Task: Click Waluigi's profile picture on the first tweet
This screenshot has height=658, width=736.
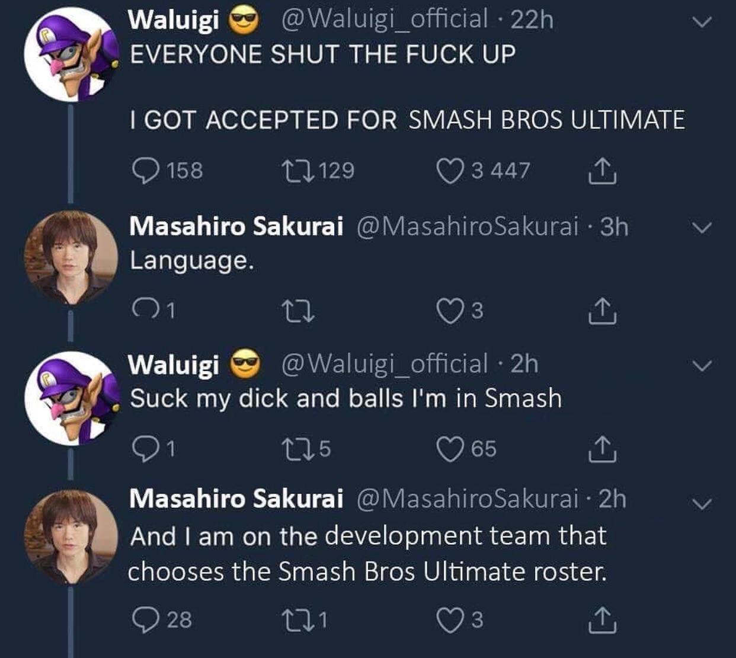Action: (x=71, y=54)
